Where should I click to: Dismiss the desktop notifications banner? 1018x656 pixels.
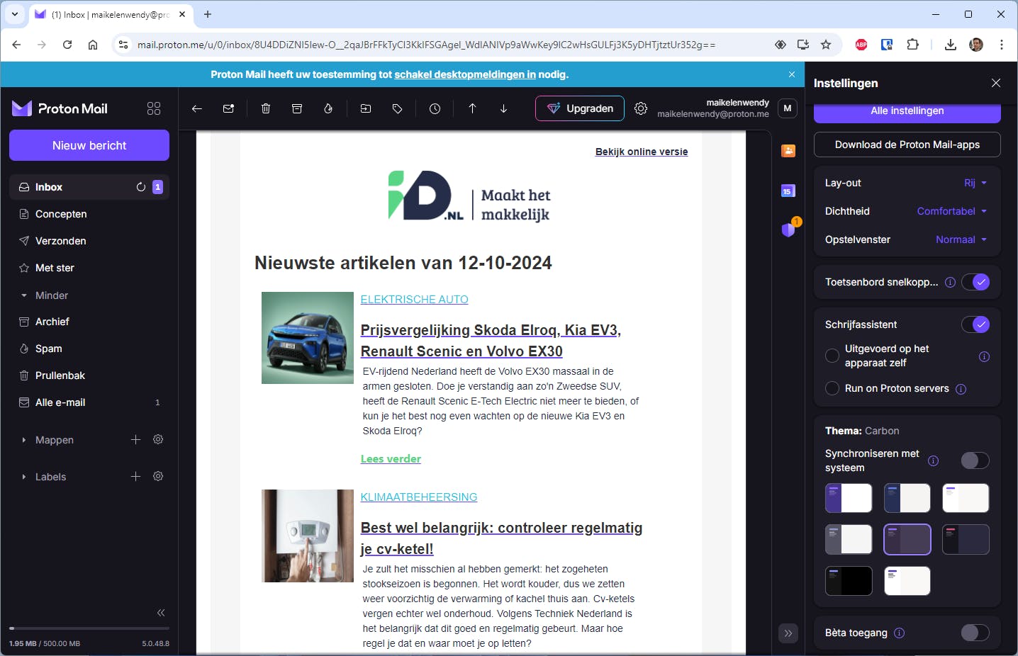(x=792, y=74)
